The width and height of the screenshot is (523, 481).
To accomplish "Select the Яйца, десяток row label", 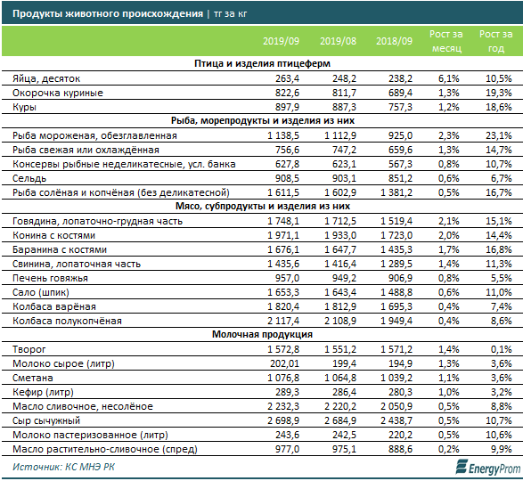I will tap(46, 78).
